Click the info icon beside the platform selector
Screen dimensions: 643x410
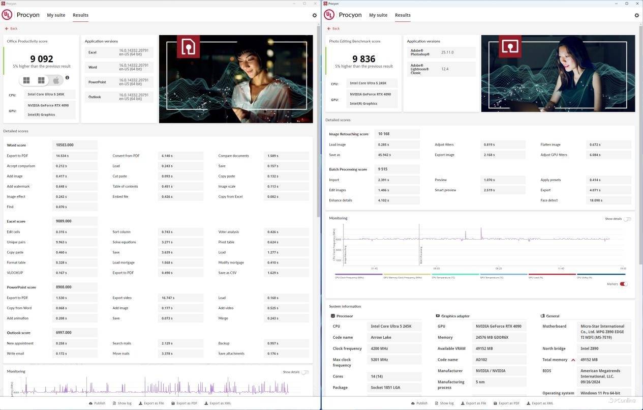point(67,78)
